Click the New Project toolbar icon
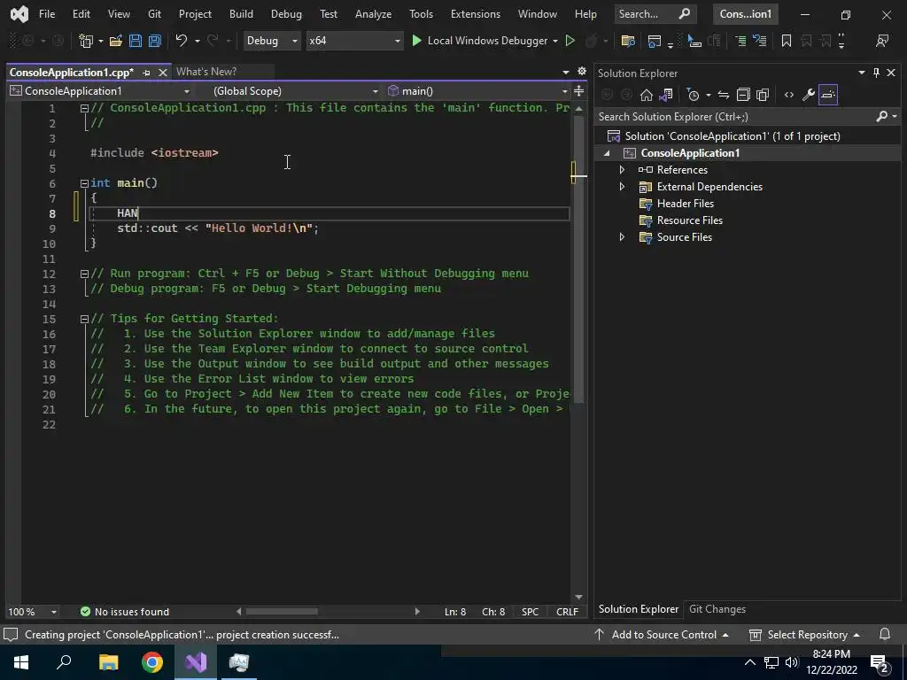The image size is (907, 680). pos(86,41)
